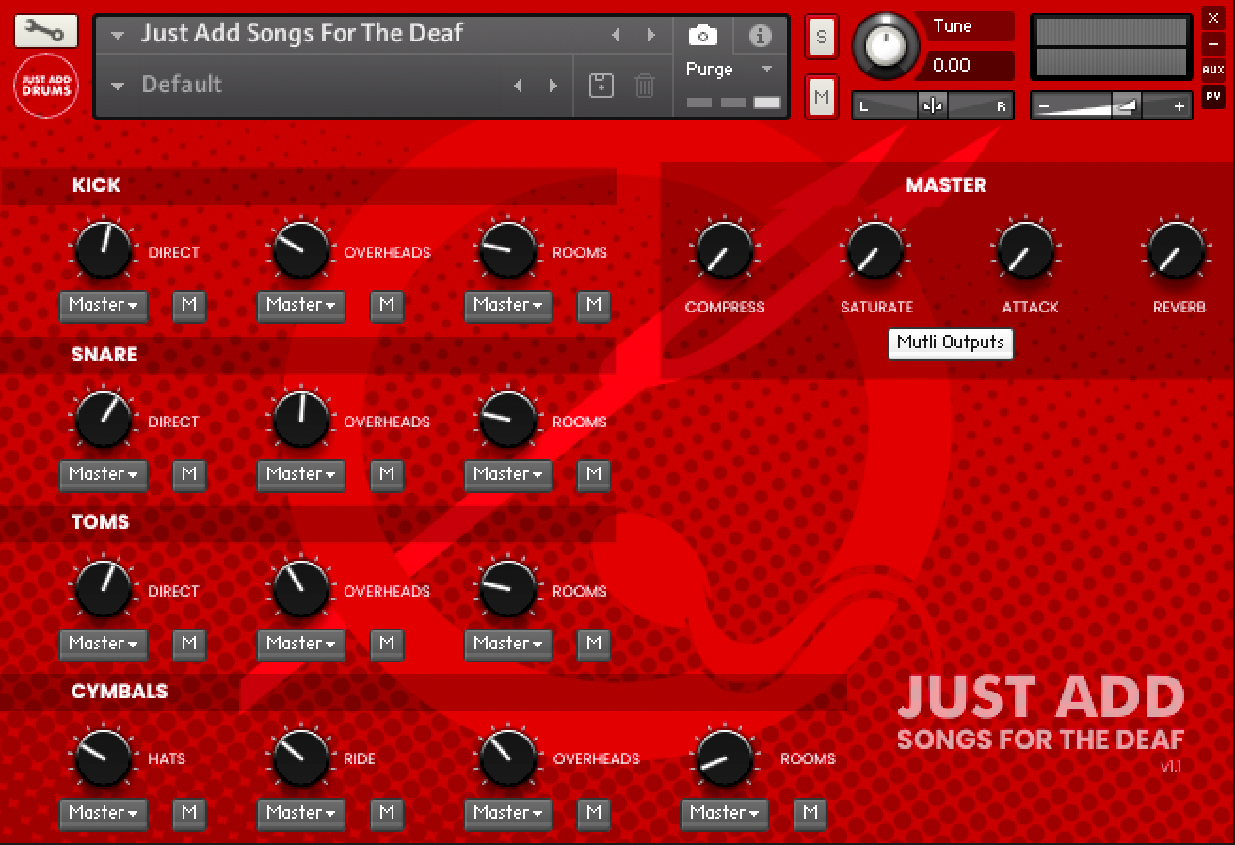Viewport: 1235px width, 845px height.
Task: Click the pan center icon
Action: (x=933, y=106)
